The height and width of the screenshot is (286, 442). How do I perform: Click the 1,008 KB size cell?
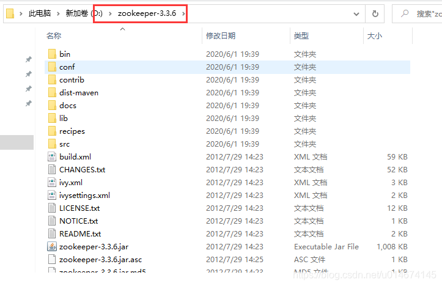[x=392, y=246]
